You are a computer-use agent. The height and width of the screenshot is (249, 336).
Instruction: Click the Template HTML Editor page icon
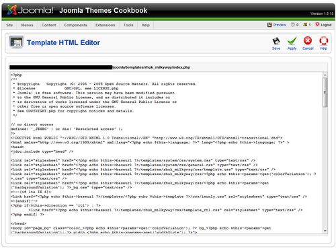[16, 42]
